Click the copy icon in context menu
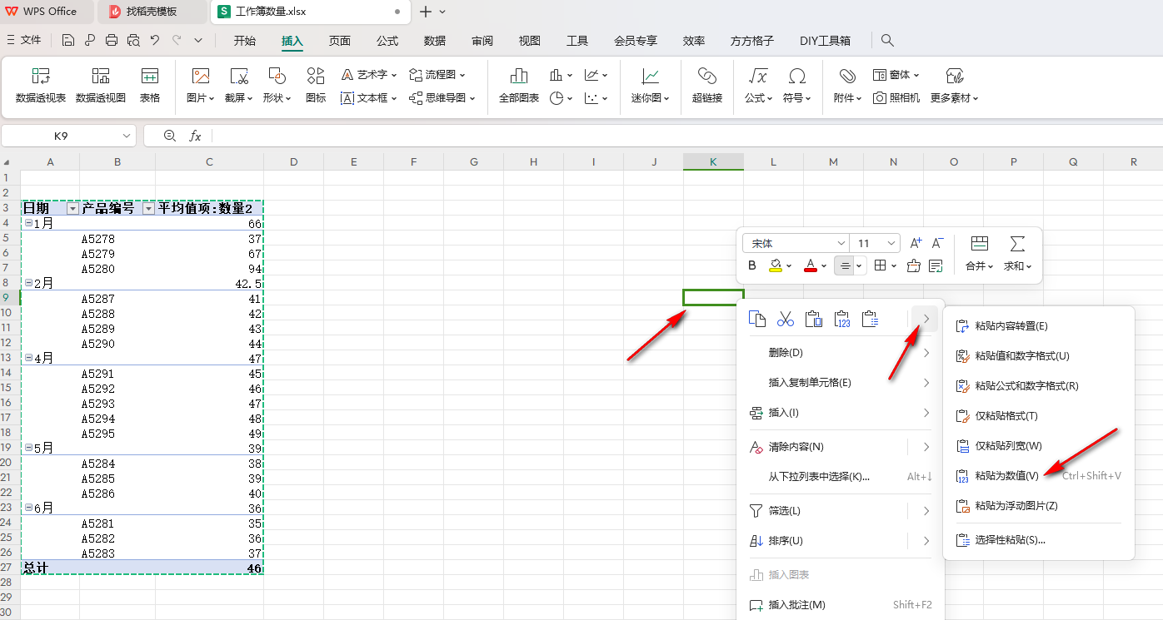 tap(757, 319)
